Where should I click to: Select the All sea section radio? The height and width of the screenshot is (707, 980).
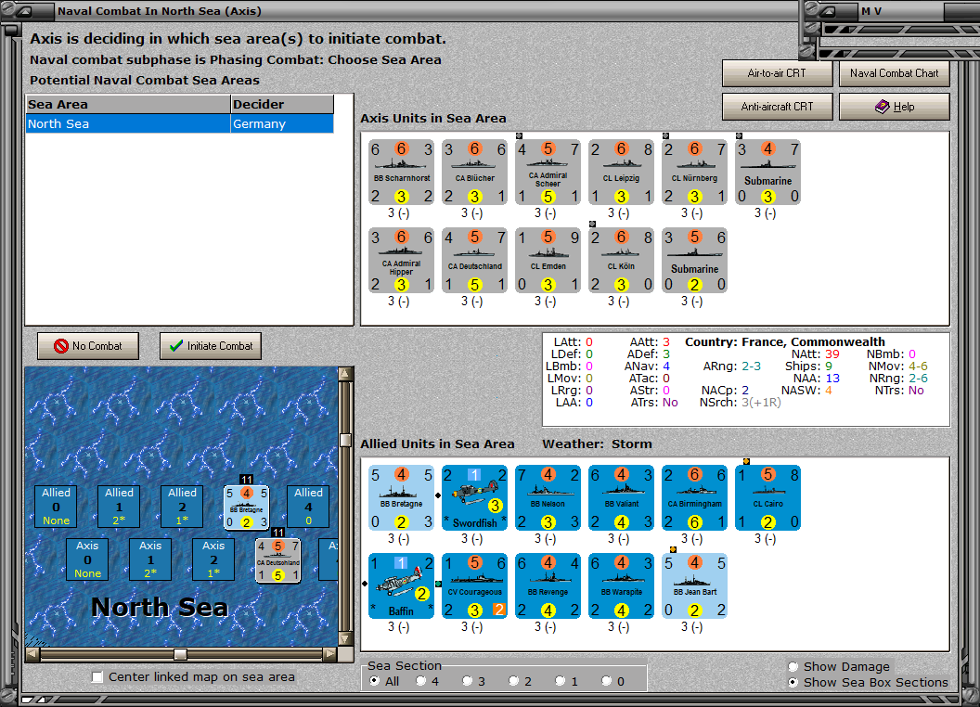click(374, 681)
